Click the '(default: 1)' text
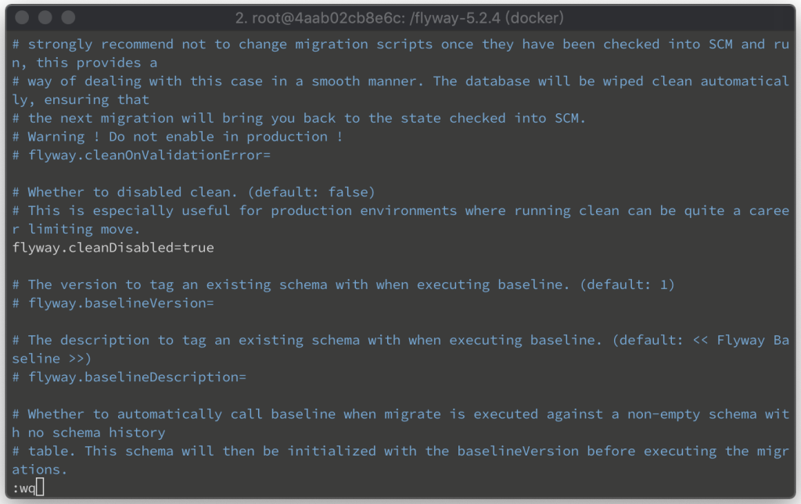801x504 pixels. [x=627, y=284]
